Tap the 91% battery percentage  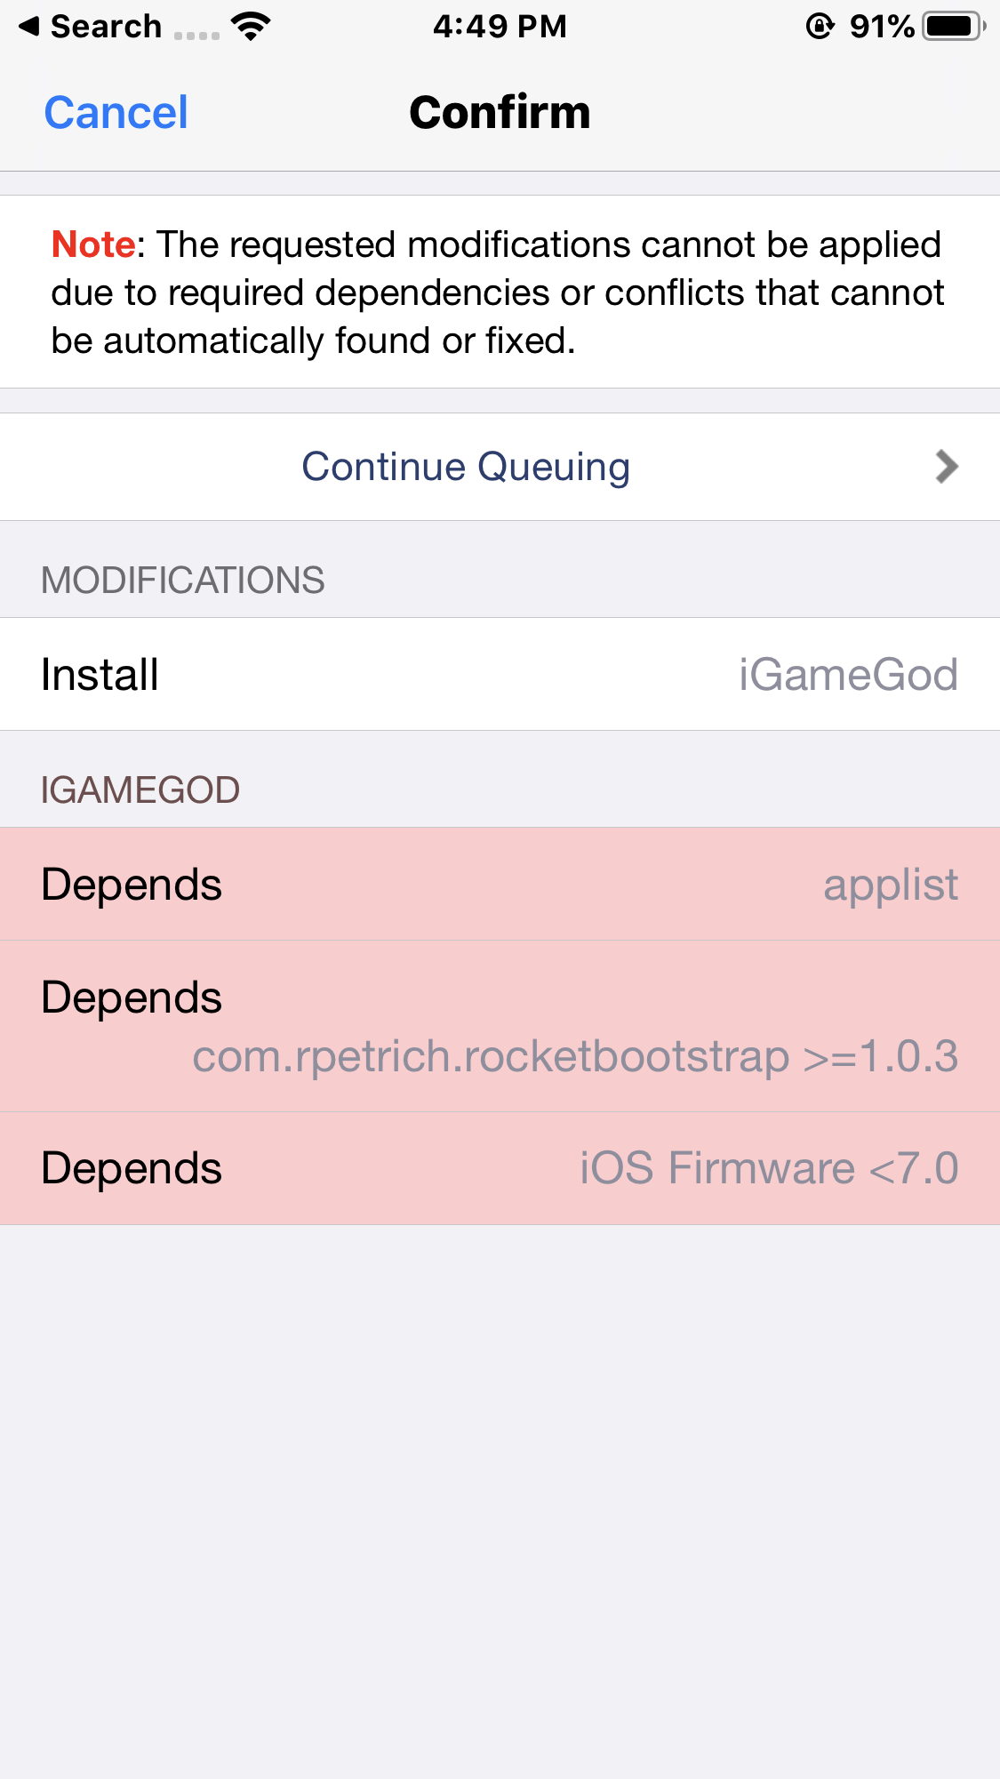click(x=881, y=27)
